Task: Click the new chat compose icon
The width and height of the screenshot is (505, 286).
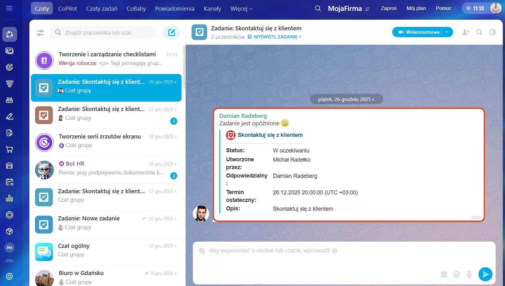Action: click(x=172, y=33)
